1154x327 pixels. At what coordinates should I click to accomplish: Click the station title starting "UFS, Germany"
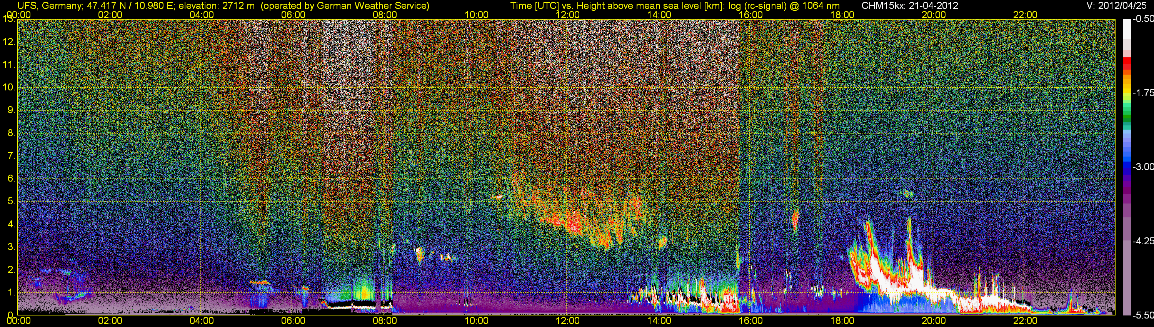pos(223,6)
